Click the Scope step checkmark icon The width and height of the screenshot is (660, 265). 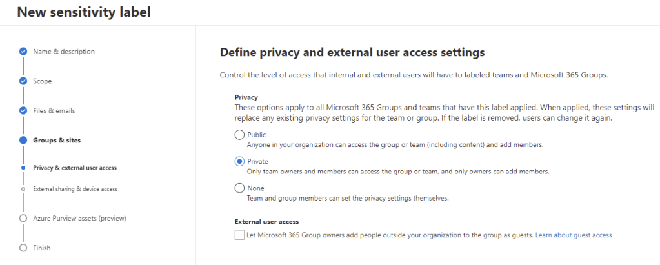tap(23, 81)
